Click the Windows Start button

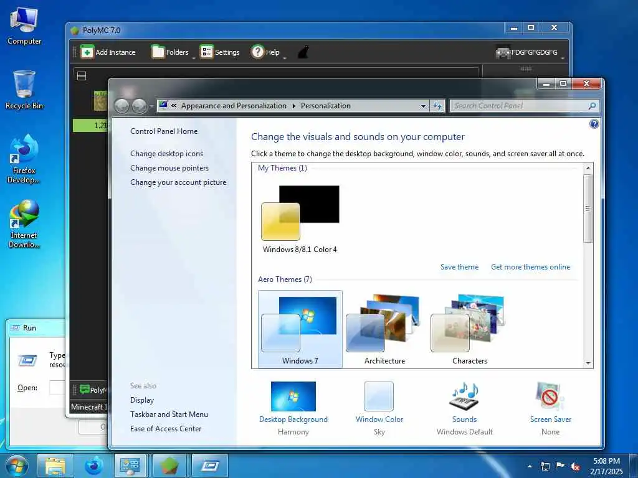click(16, 466)
